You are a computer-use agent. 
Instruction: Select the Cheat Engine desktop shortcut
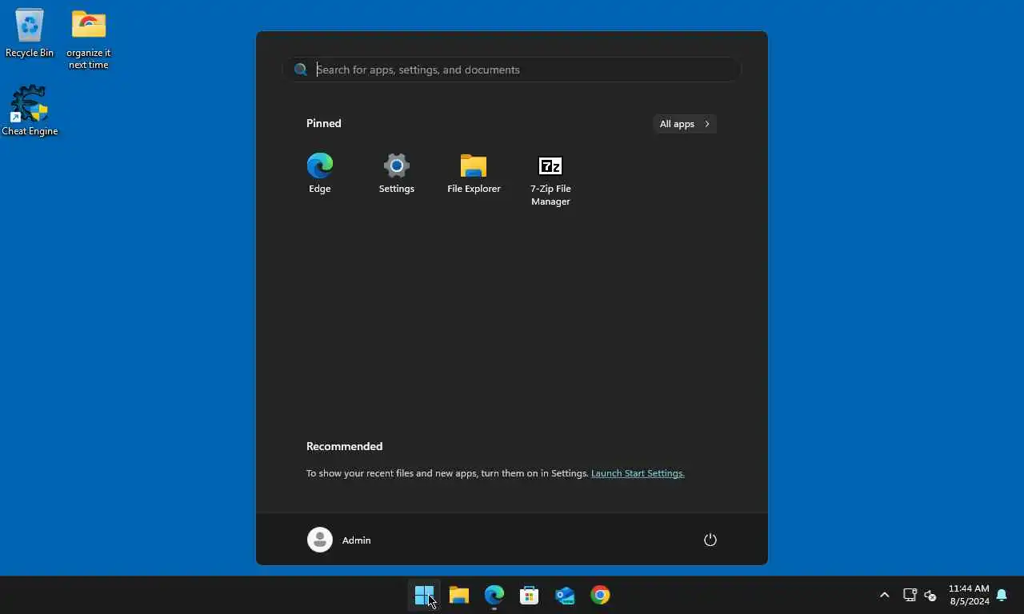click(x=30, y=110)
